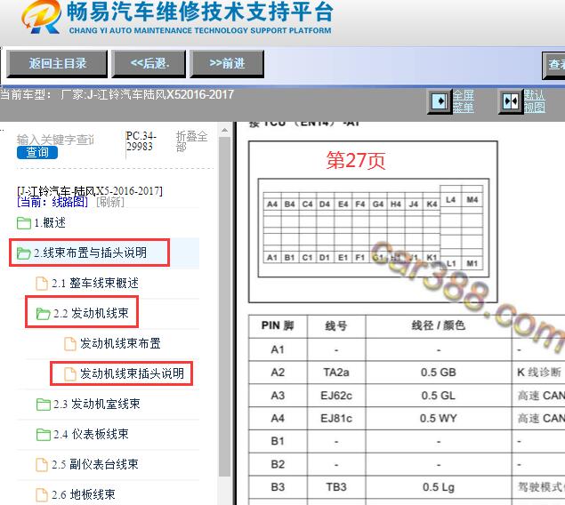
Task: Click the 1.概述 folder icon
Action: click(24, 223)
